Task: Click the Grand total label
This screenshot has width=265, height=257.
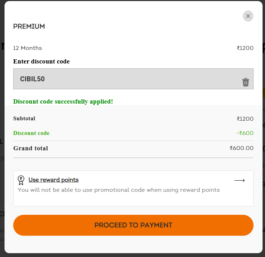Action: (x=31, y=148)
